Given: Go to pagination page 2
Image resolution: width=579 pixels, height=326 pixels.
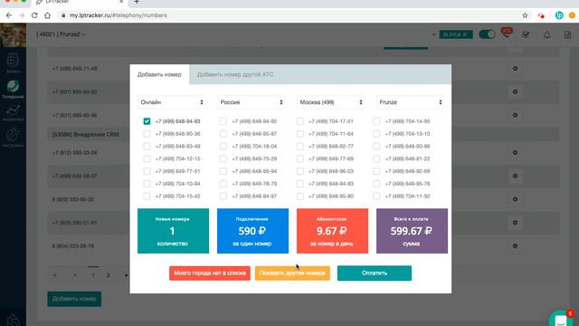Looking at the screenshot, I should tap(109, 275).
